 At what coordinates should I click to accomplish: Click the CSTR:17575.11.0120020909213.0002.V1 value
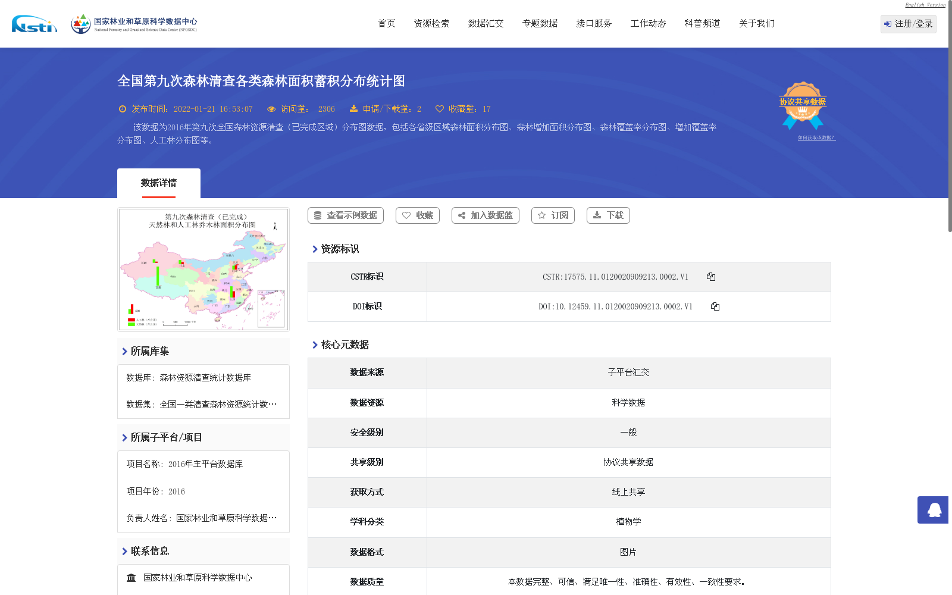point(615,277)
